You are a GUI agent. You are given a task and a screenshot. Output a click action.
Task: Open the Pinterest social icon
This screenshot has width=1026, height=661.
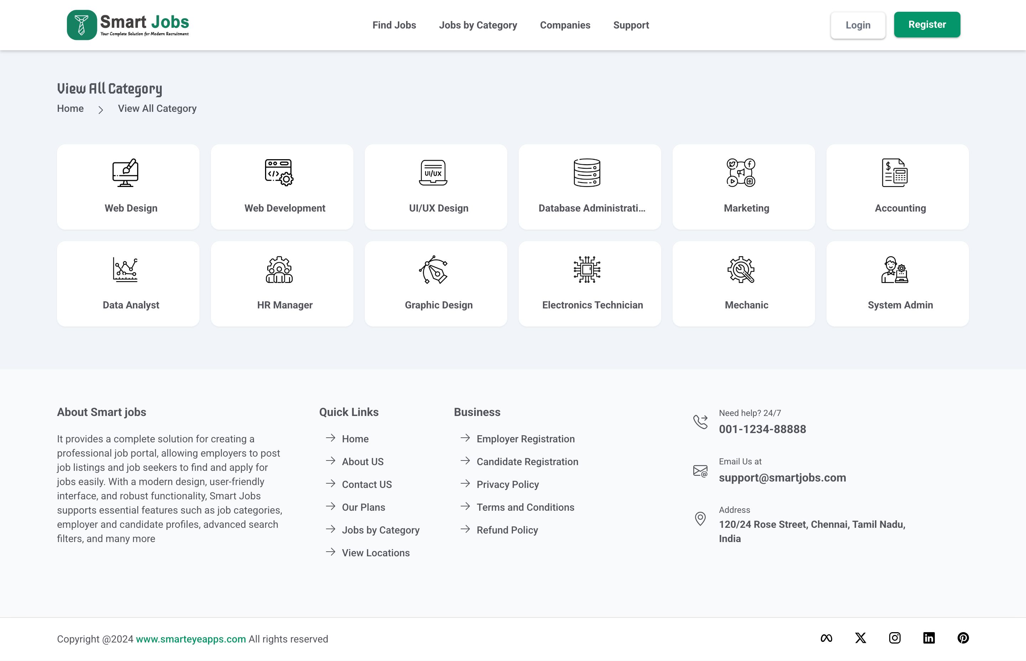(963, 638)
